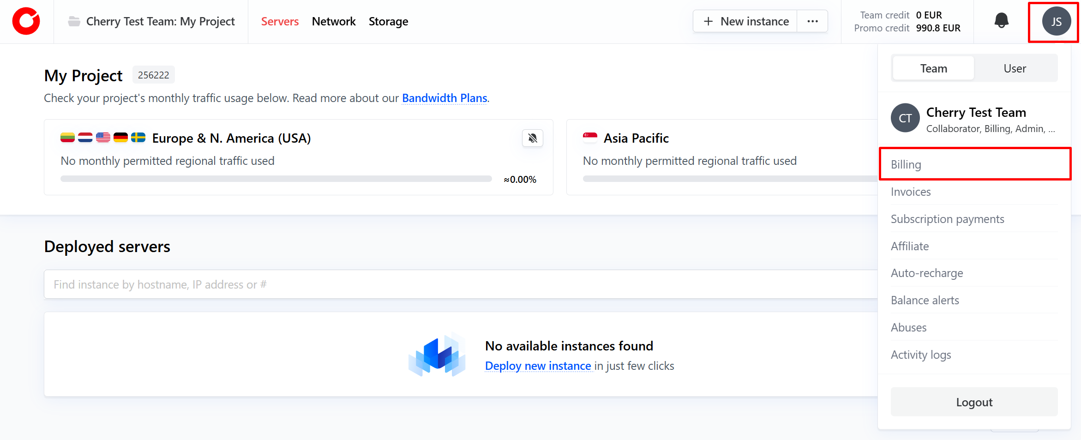The width and height of the screenshot is (1081, 440).
Task: Click the JS user avatar
Action: (1056, 21)
